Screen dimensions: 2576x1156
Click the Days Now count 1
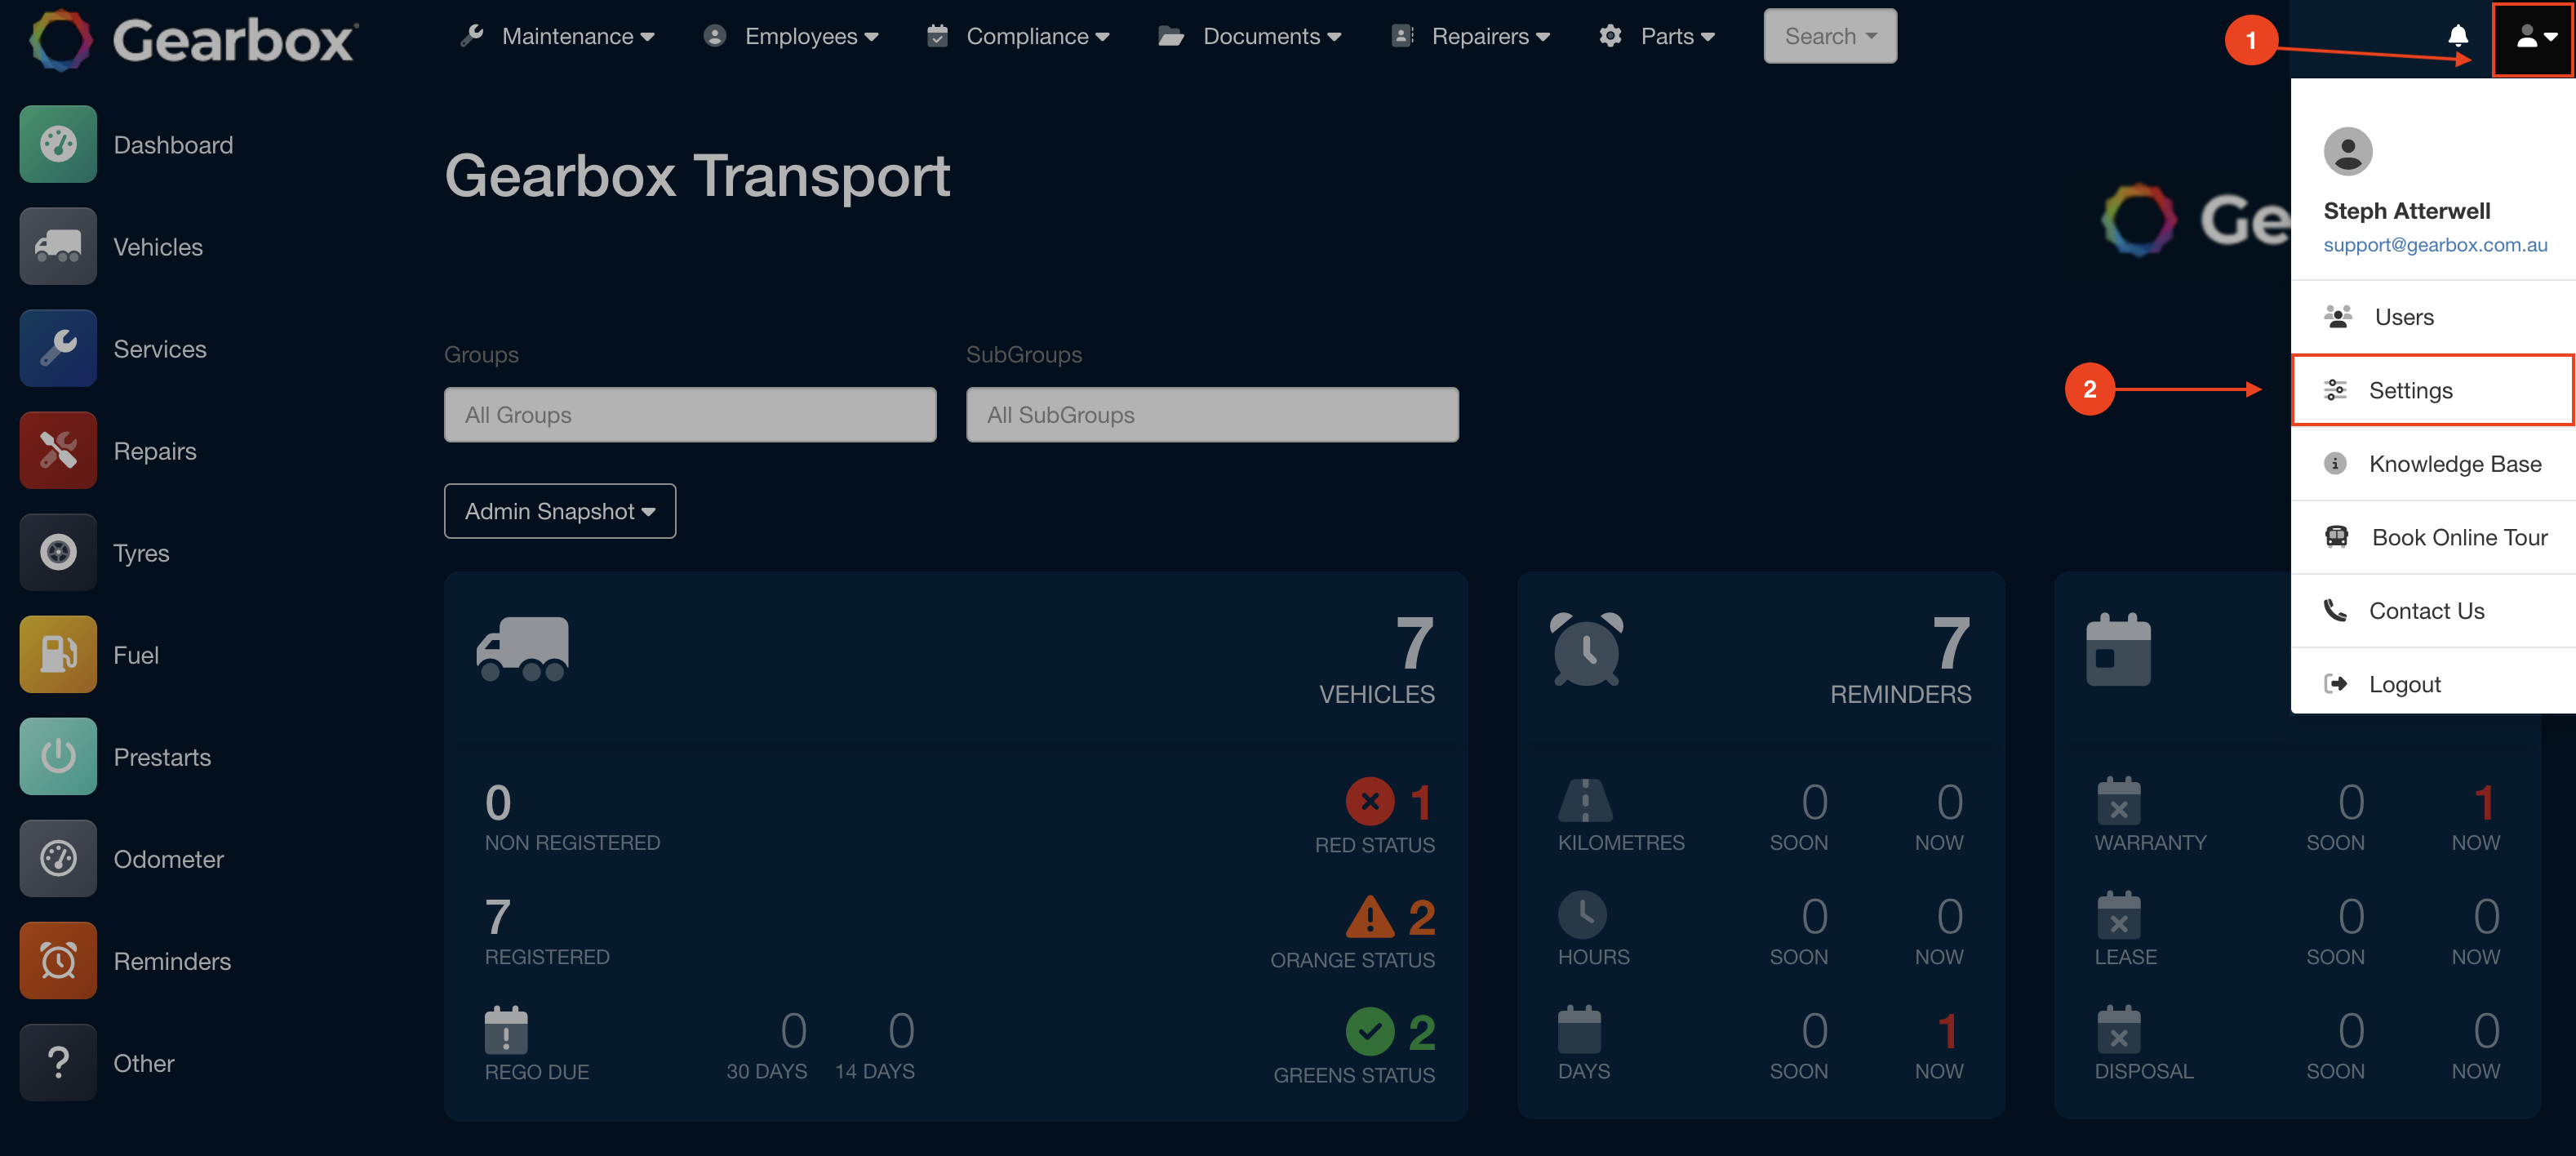(x=1946, y=1031)
